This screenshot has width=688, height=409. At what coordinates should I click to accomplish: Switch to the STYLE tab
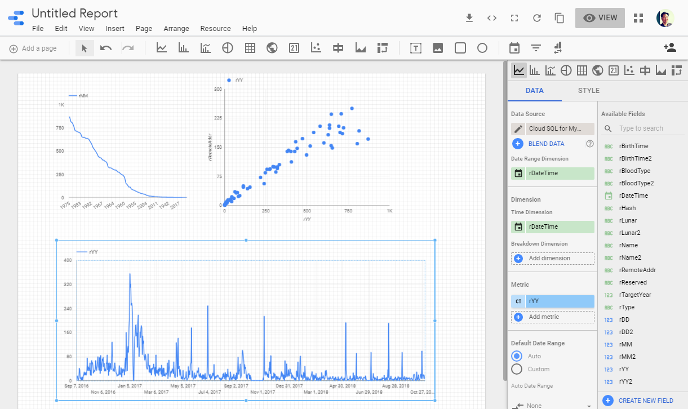pyautogui.click(x=588, y=91)
